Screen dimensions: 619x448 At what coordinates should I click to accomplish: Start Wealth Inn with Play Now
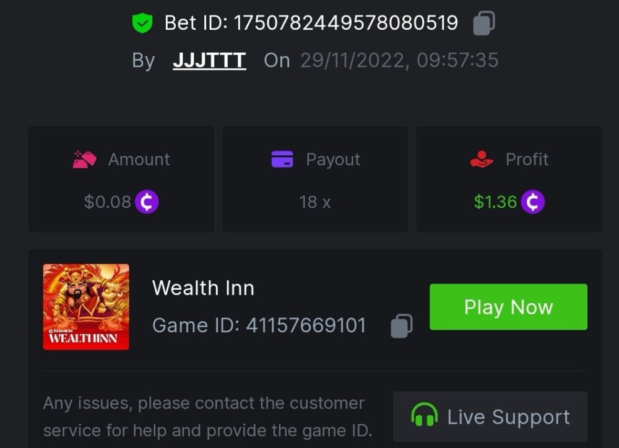click(508, 307)
